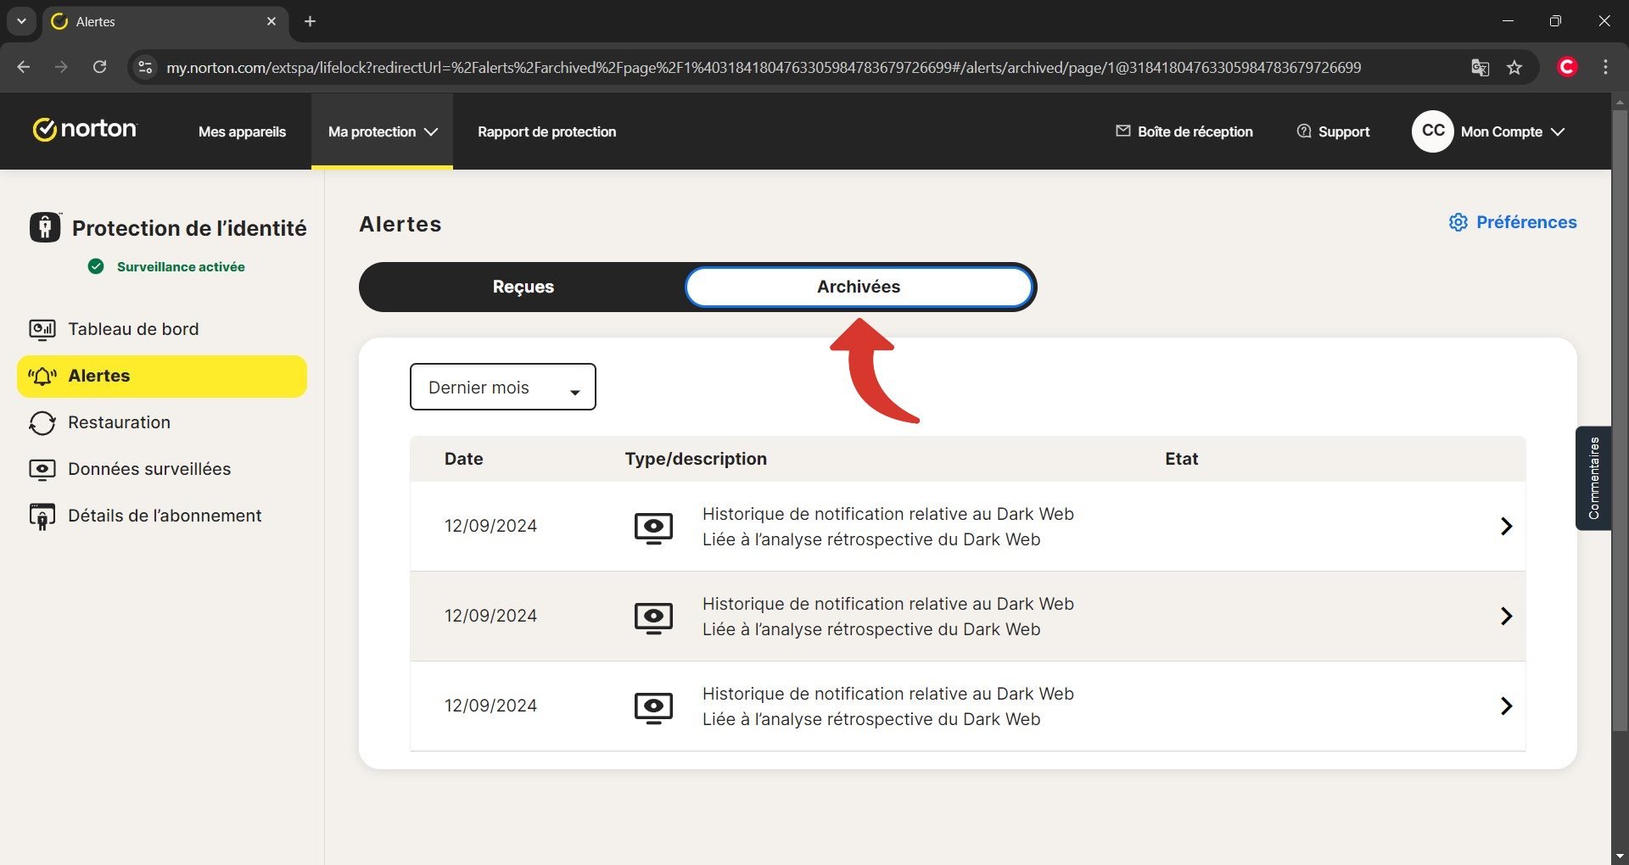Click the Date column header
Image resolution: width=1629 pixels, height=865 pixels.
coord(463,459)
